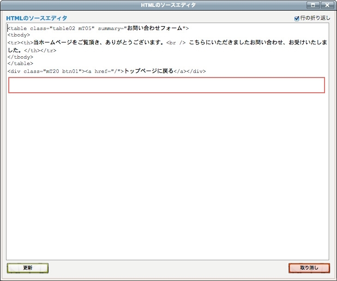The width and height of the screenshot is (337, 281).
Task: Click the HTMLのソースエディタ blue heading
Action: 36,18
